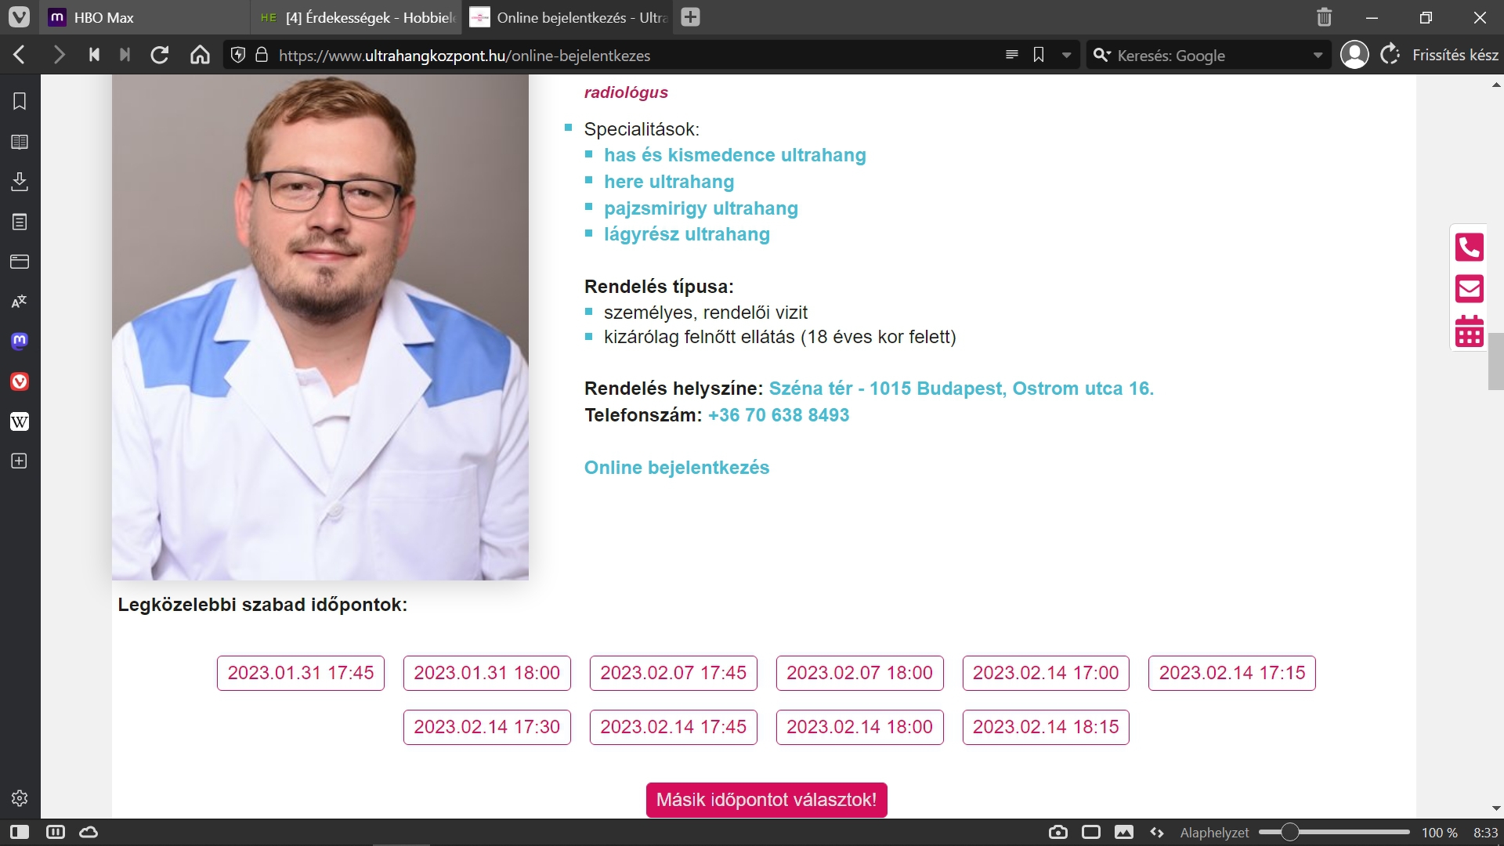Open the Downloads panel in sidebar
The height and width of the screenshot is (846, 1504).
point(20,182)
